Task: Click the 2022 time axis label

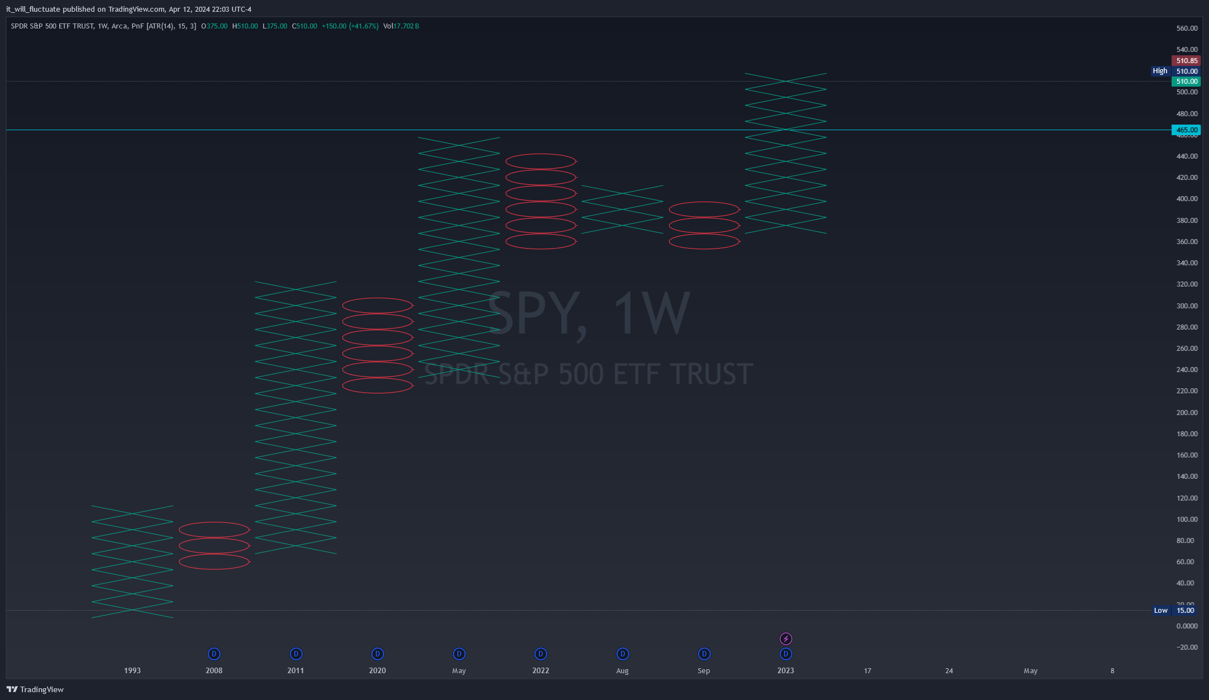Action: (541, 670)
